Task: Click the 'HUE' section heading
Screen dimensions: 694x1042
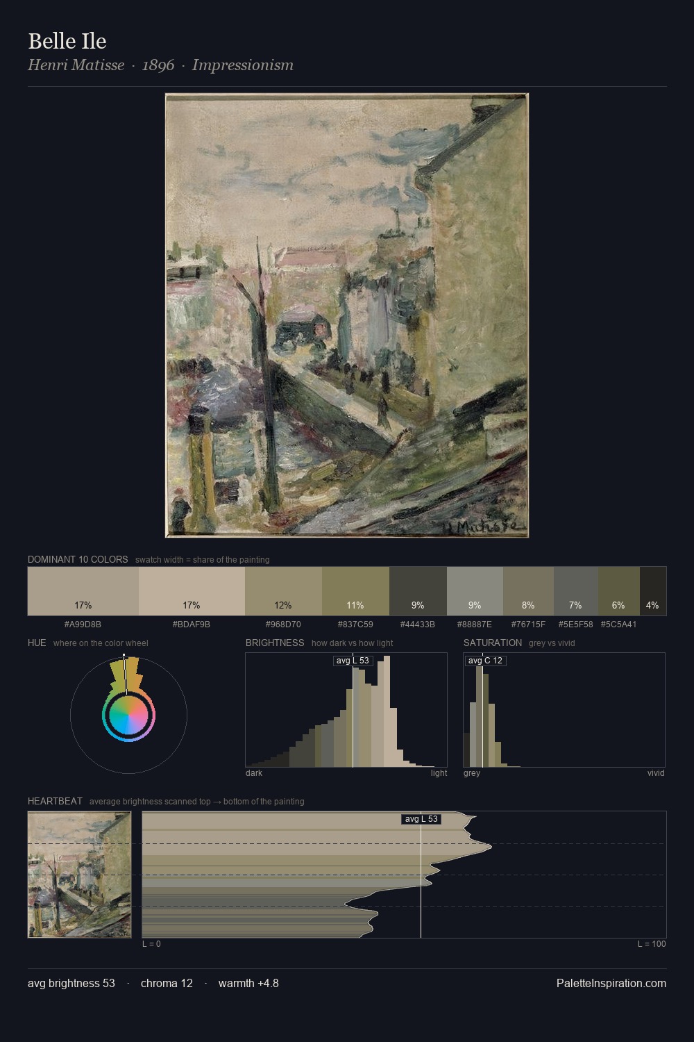Action: click(x=37, y=643)
